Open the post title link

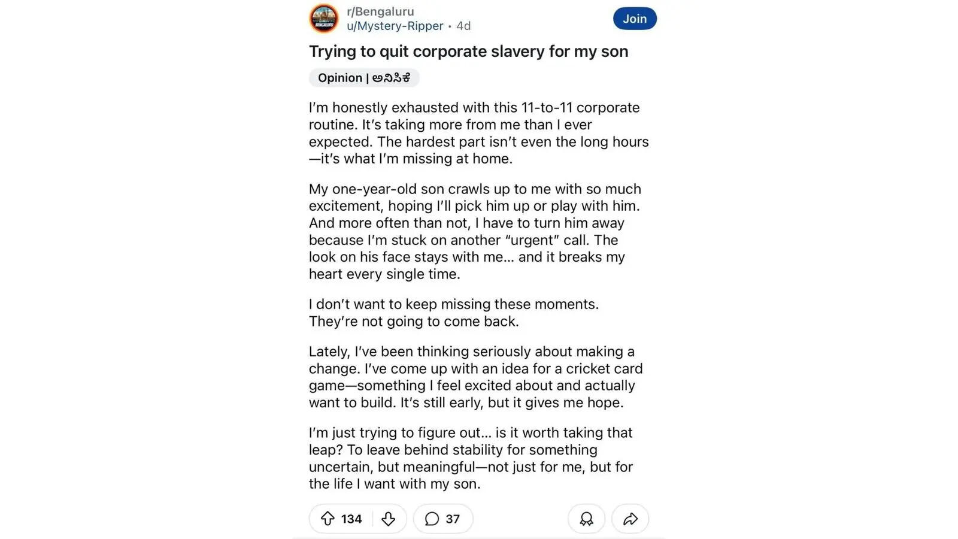[x=468, y=52]
